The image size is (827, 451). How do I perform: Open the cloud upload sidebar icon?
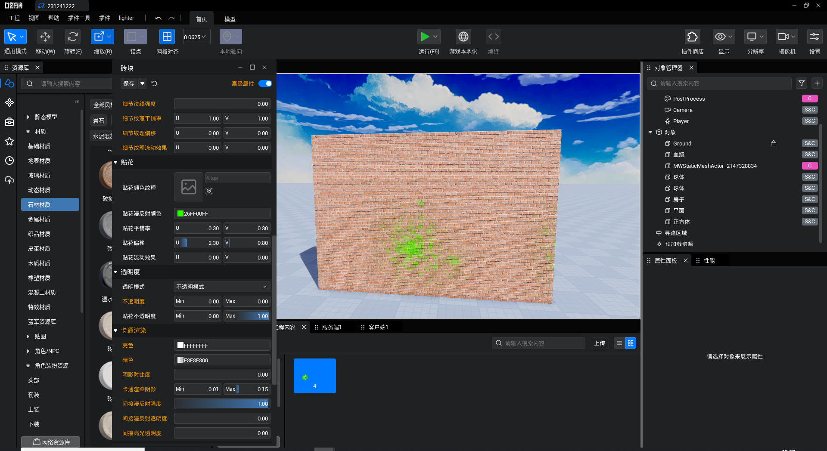pyautogui.click(x=9, y=180)
